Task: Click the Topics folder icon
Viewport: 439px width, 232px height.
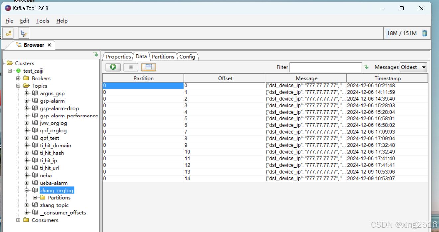Action: coord(26,86)
